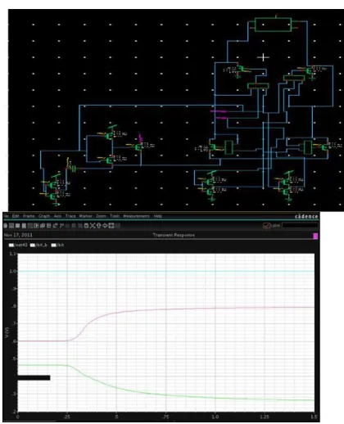
Task: Open the Zoom menu
Action: (101, 216)
